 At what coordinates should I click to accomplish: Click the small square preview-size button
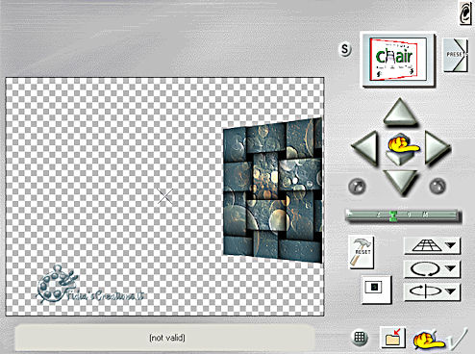[376, 288]
